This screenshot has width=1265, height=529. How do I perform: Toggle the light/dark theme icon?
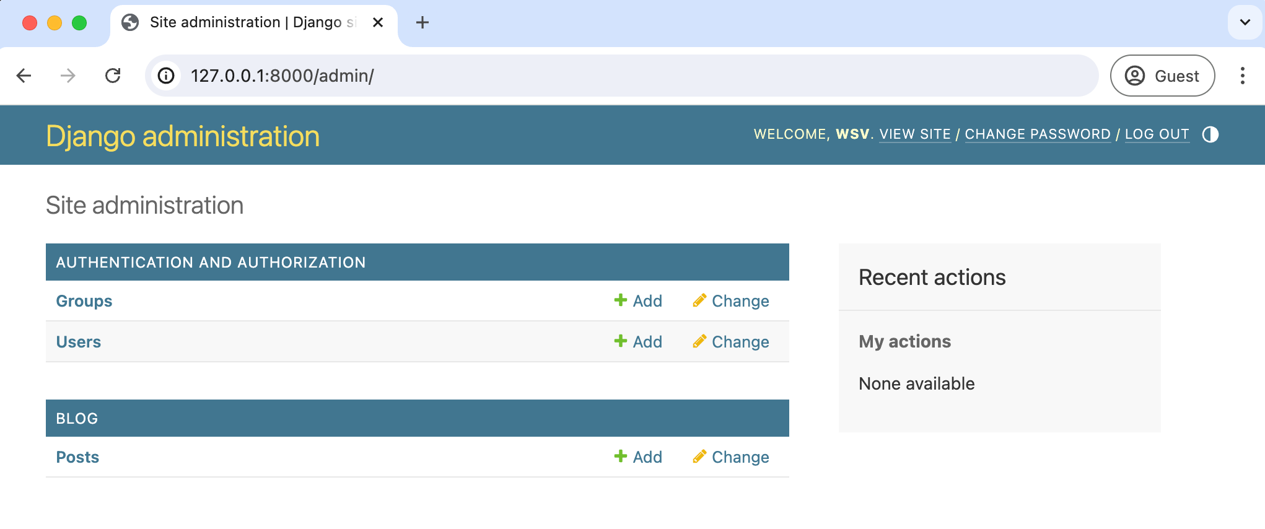click(1210, 134)
